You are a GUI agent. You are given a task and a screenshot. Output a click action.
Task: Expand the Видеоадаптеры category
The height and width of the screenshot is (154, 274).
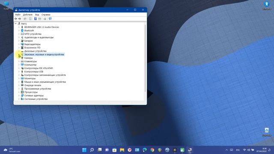click(19, 44)
